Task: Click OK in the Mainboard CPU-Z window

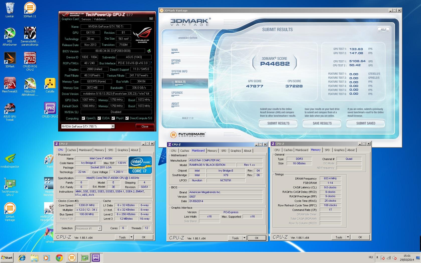Action: pos(257,238)
